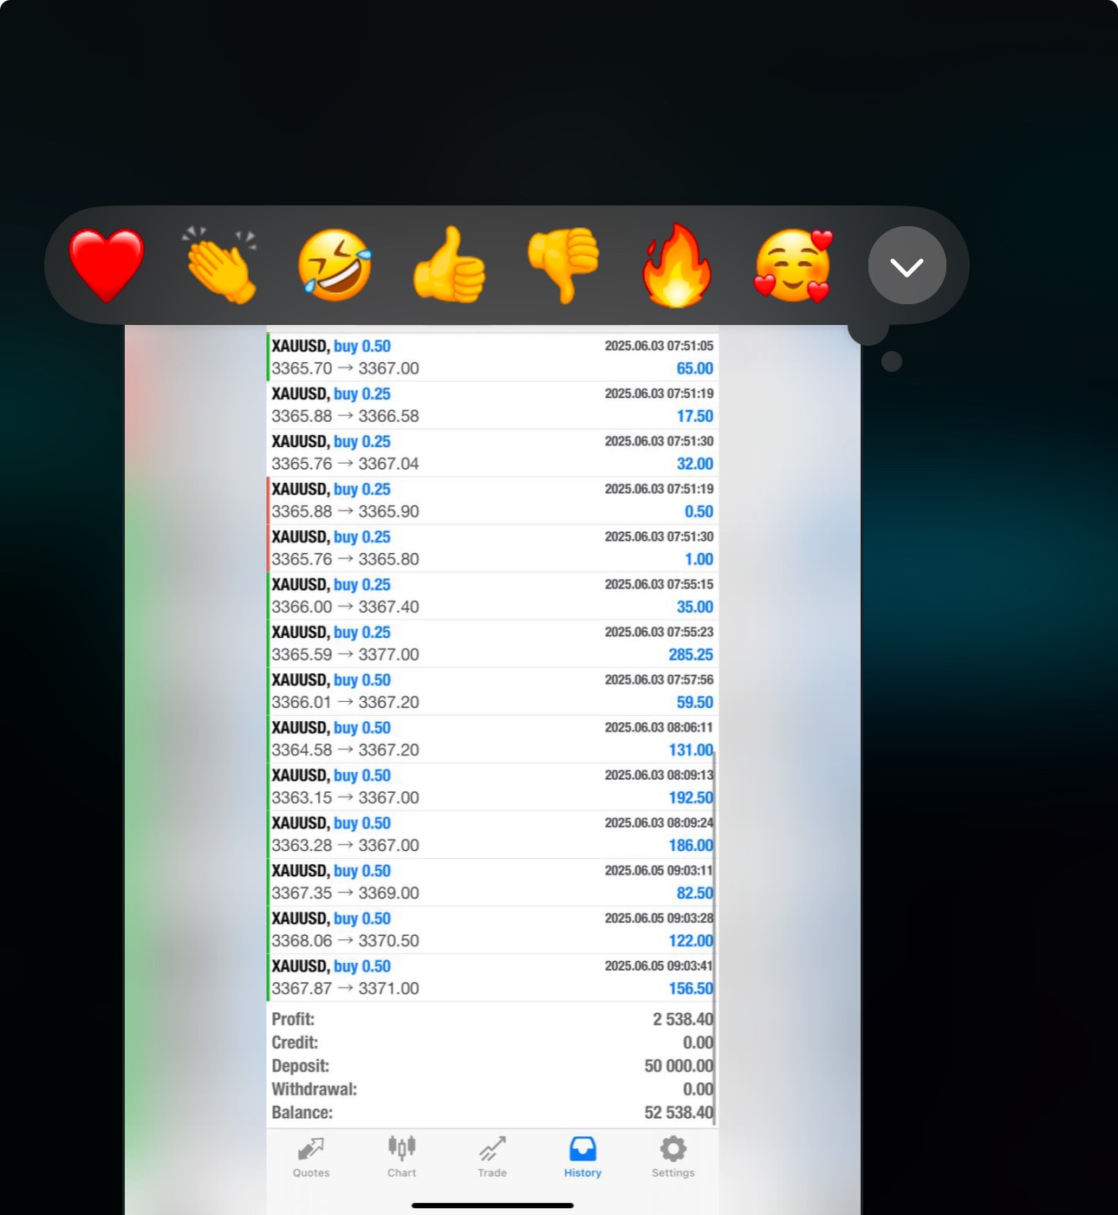Select trade with profit 32.00
This screenshot has width=1118, height=1215.
[491, 452]
